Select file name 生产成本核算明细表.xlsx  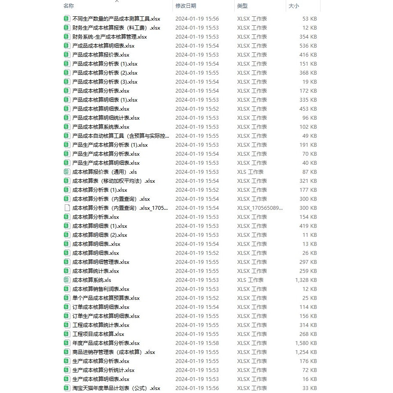[x=101, y=379]
